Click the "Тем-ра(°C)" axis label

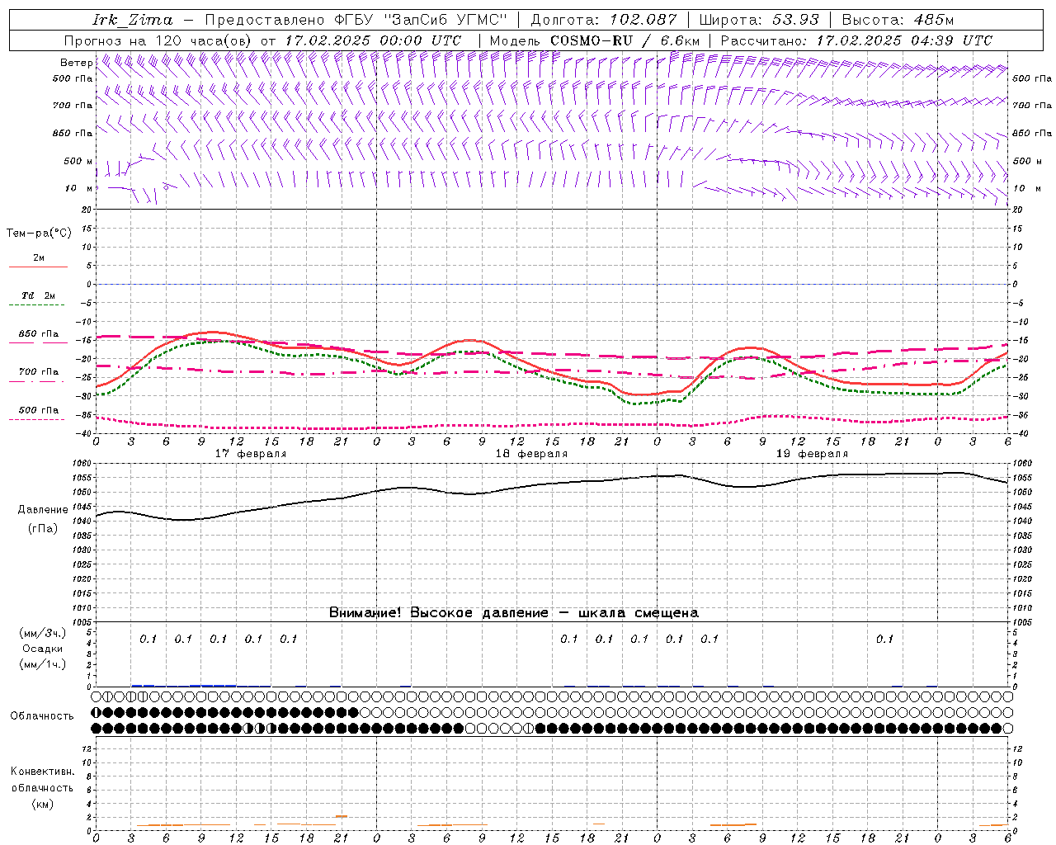(39, 233)
